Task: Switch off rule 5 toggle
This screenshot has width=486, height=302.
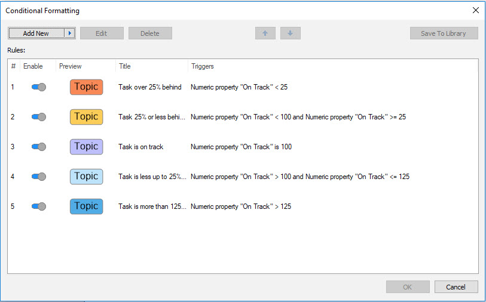Action: [x=39, y=207]
